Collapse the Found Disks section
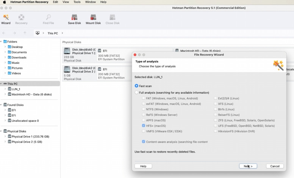 (1, 105)
